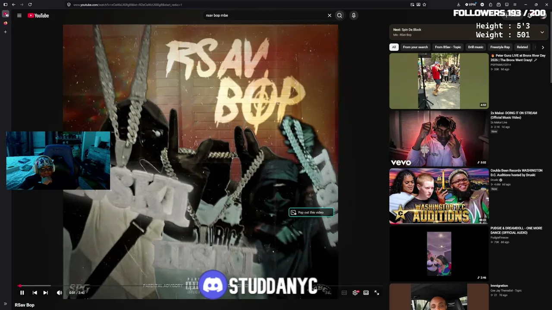Go to the YouTube home logo
This screenshot has height=310, width=552.
coord(38,15)
